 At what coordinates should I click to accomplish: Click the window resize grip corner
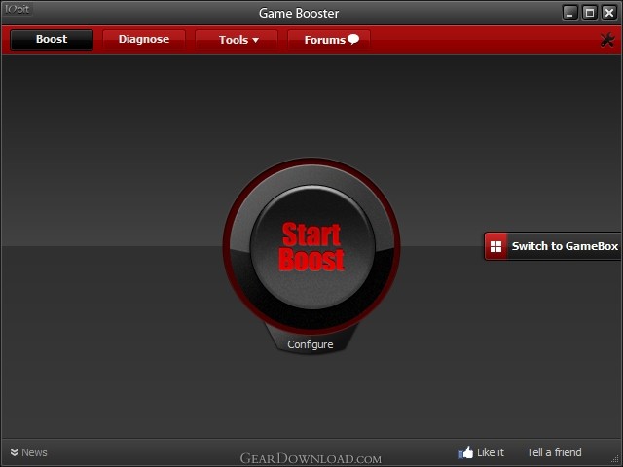click(615, 460)
